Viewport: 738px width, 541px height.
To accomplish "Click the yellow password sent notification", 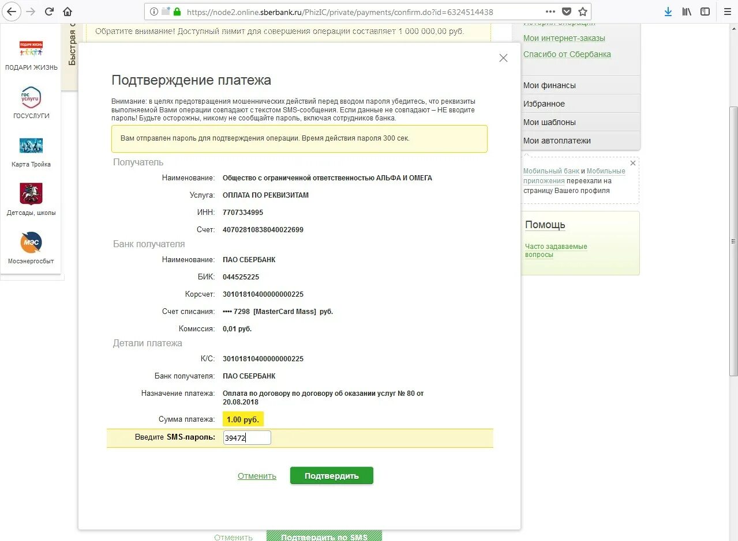I will tap(299, 139).
